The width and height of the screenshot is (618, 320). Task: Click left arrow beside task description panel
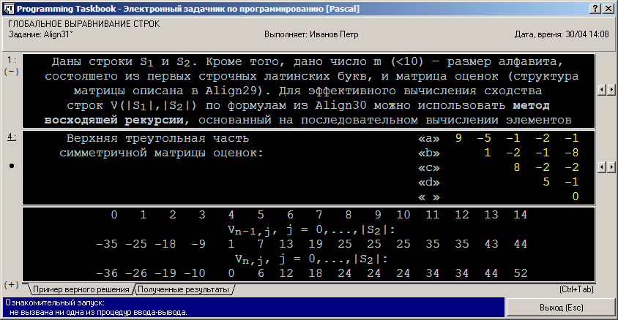[x=602, y=90]
